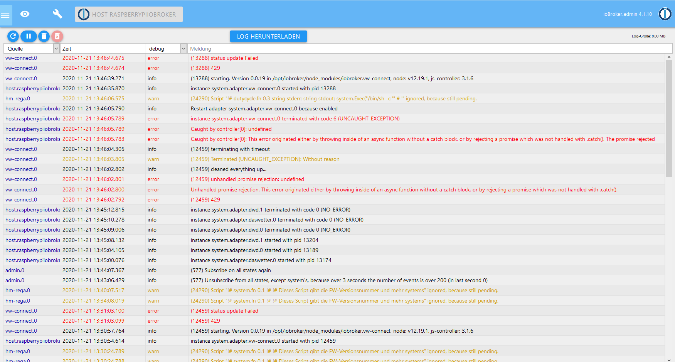Image resolution: width=675 pixels, height=362 pixels.
Task: Select 'dwd.1 started with pid 13204' message
Action: click(x=254, y=240)
